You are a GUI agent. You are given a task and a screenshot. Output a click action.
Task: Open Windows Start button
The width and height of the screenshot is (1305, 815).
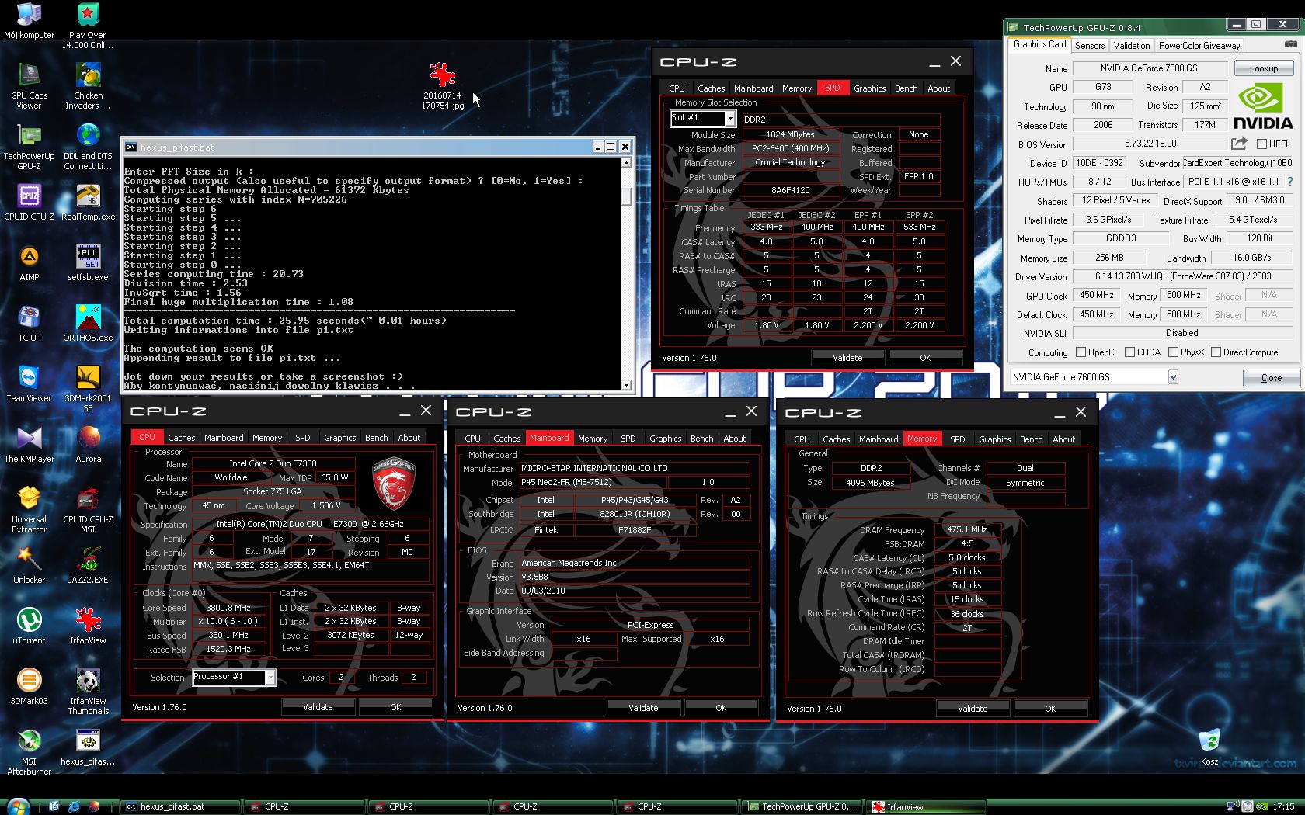click(x=18, y=806)
